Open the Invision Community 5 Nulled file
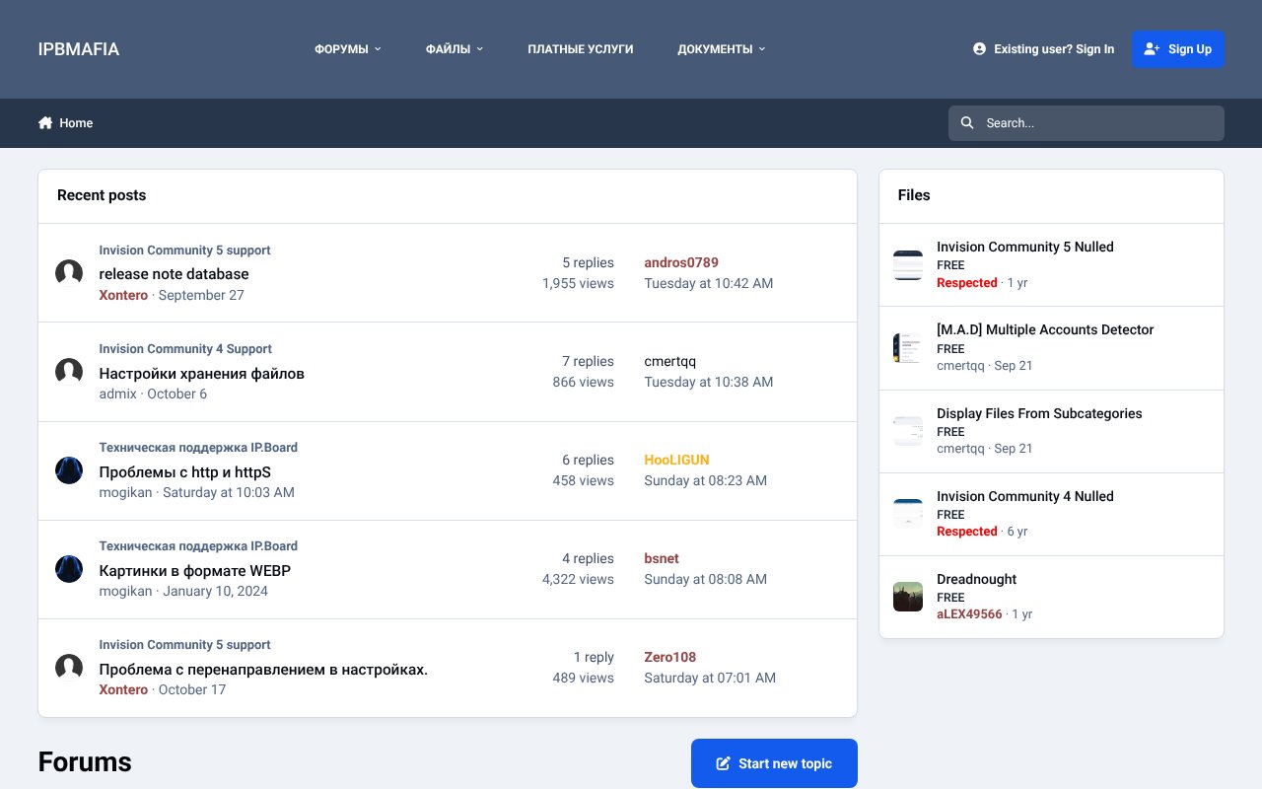The image size is (1262, 789). point(1025,247)
